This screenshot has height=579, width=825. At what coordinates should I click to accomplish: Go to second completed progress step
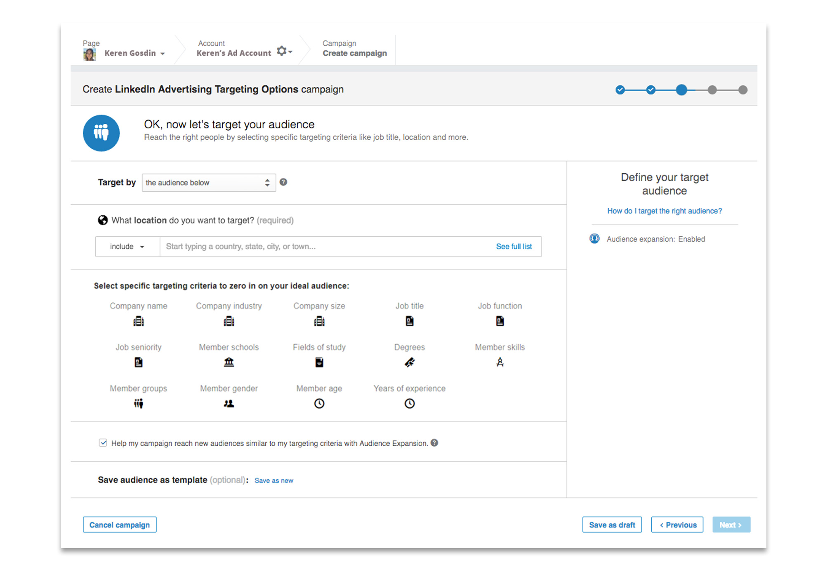pos(651,89)
